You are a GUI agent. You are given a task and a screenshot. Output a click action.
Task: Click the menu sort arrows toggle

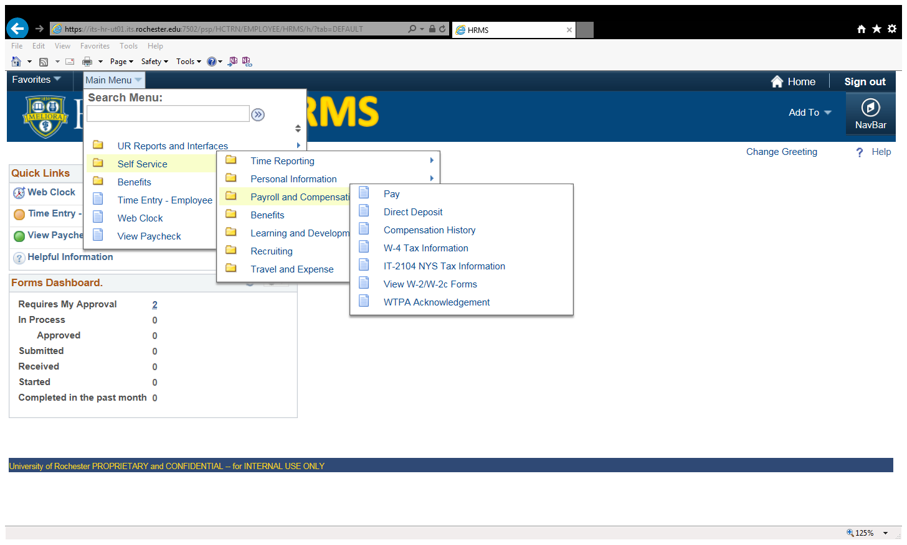[x=298, y=129]
